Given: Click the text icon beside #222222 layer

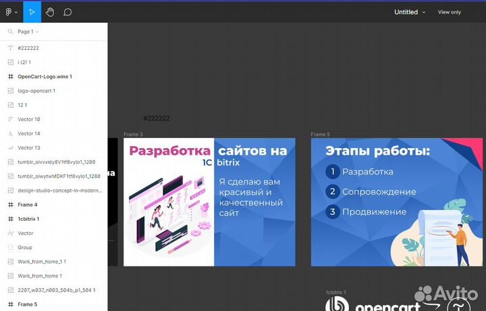Looking at the screenshot, I should (11, 48).
